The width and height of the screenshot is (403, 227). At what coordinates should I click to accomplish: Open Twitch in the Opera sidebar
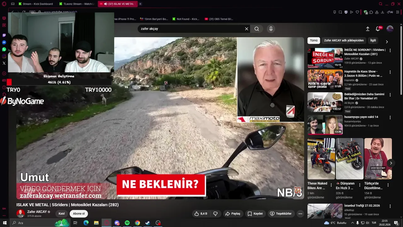click(x=4, y=35)
